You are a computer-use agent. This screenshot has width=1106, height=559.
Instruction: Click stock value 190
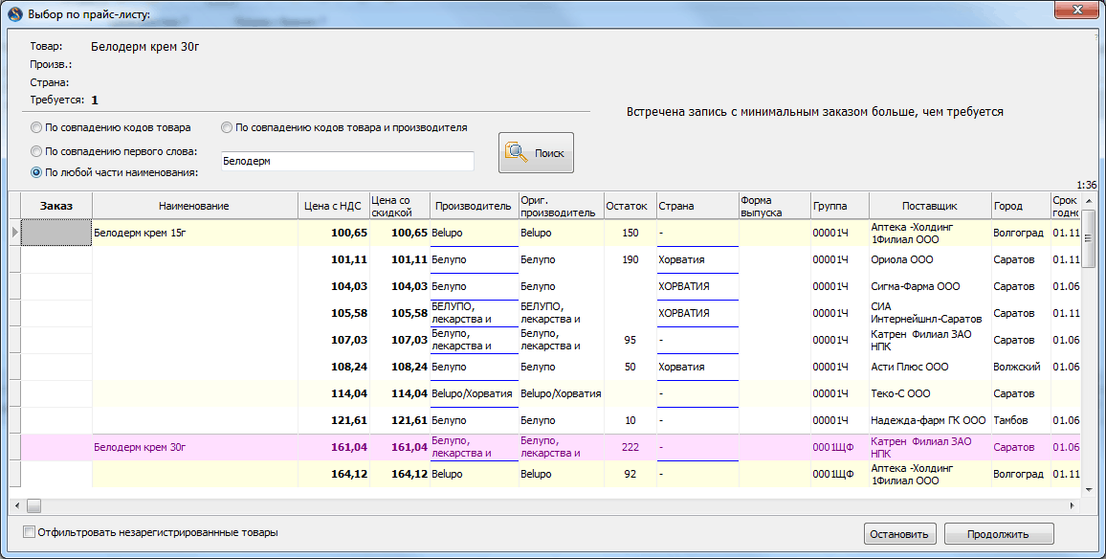tap(630, 259)
